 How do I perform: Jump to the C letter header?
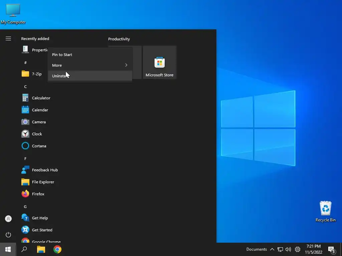pos(25,86)
